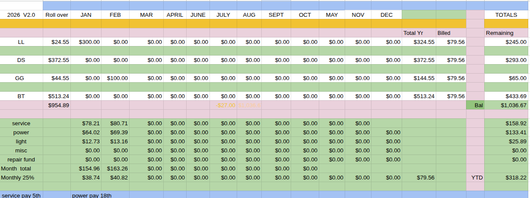The image size is (530, 198).
Task: Select the "2026 V2.0" title cell
Action: (x=21, y=15)
